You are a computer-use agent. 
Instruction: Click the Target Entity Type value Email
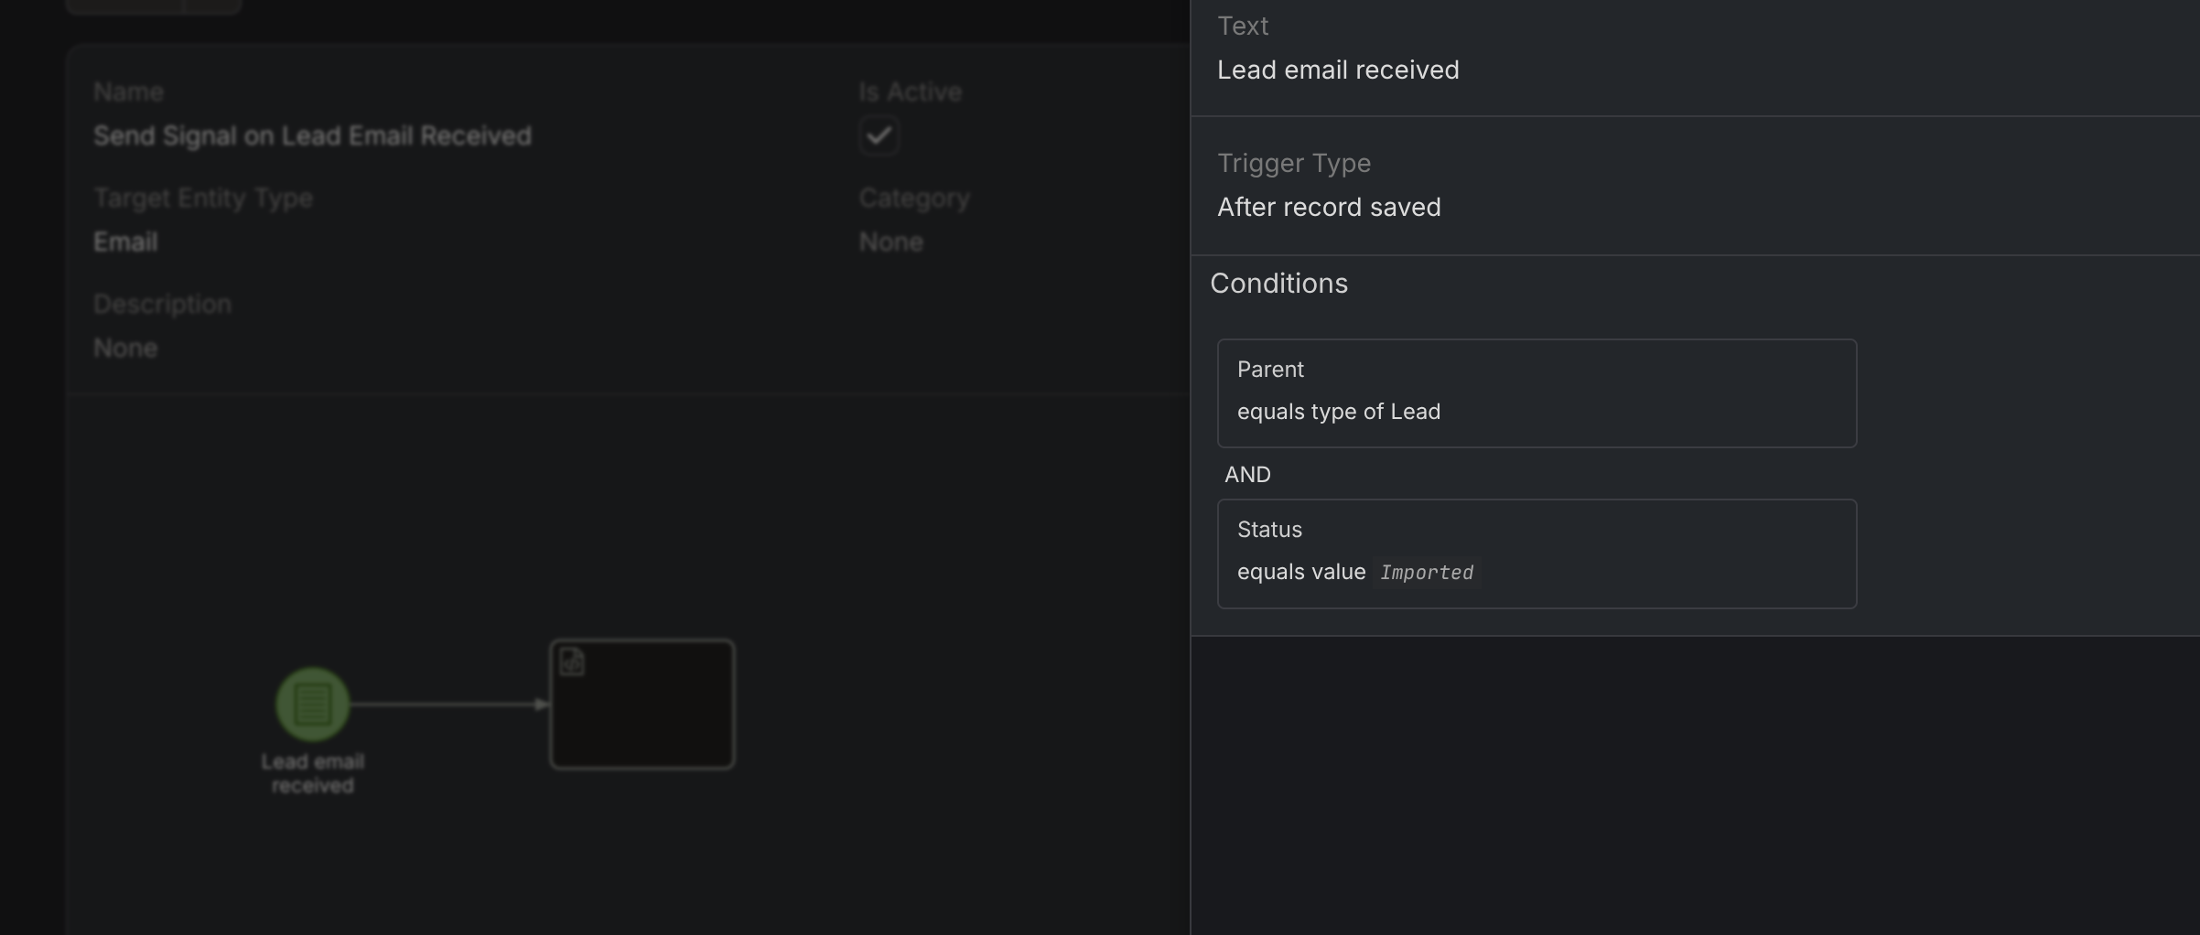click(x=125, y=242)
